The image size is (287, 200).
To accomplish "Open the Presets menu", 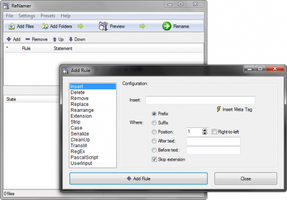I will point(48,16).
